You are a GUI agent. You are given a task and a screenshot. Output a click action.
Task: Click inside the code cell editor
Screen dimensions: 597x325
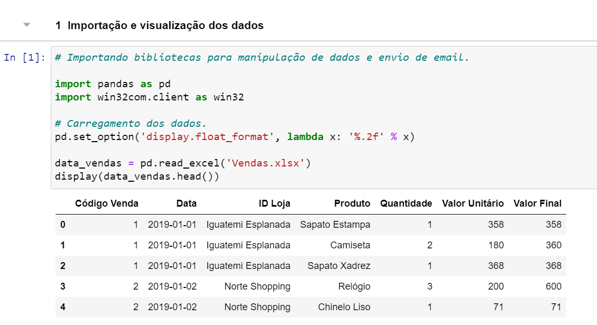pos(323,117)
